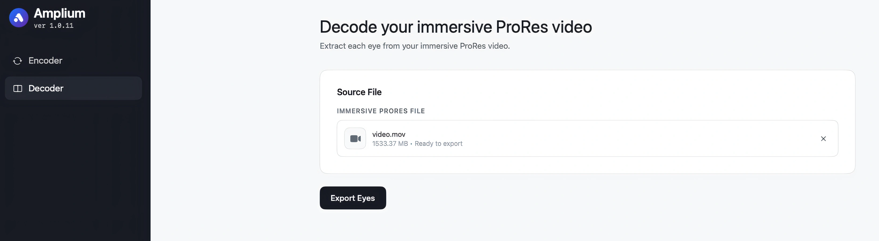Click the Amplium logo icon
The image size is (879, 241).
(x=18, y=18)
